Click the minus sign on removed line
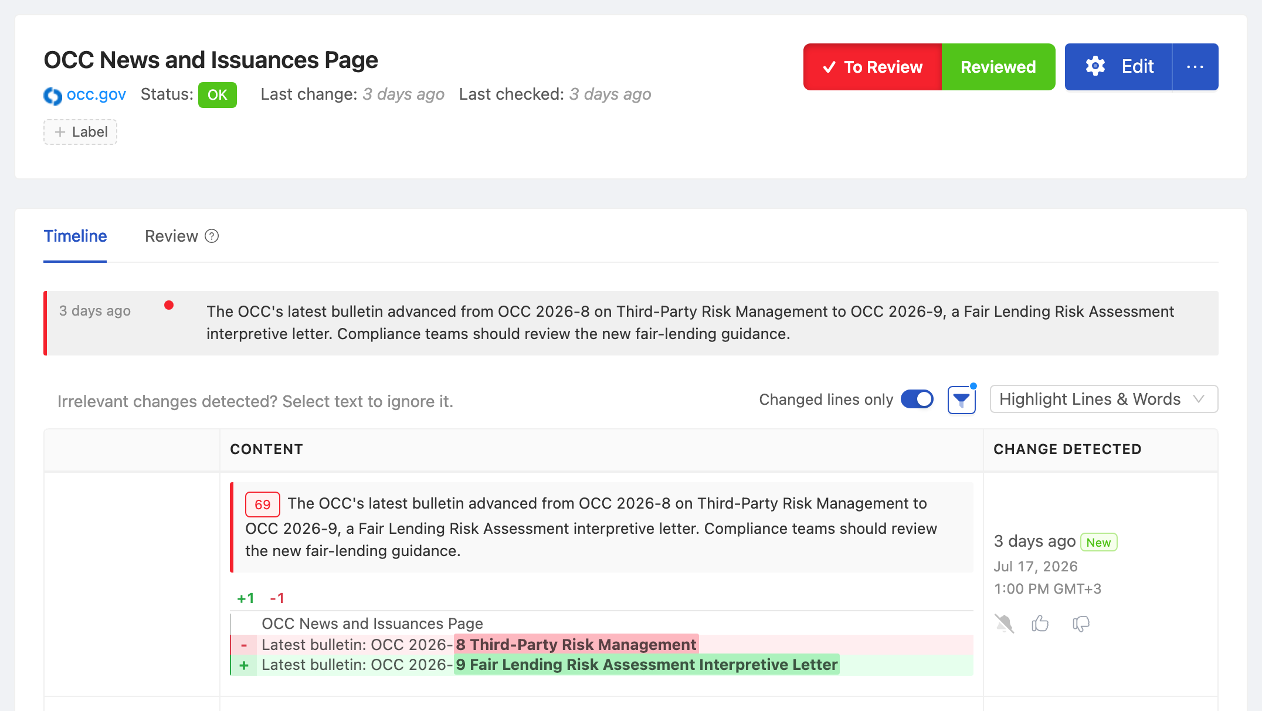The height and width of the screenshot is (711, 1262). 244,645
